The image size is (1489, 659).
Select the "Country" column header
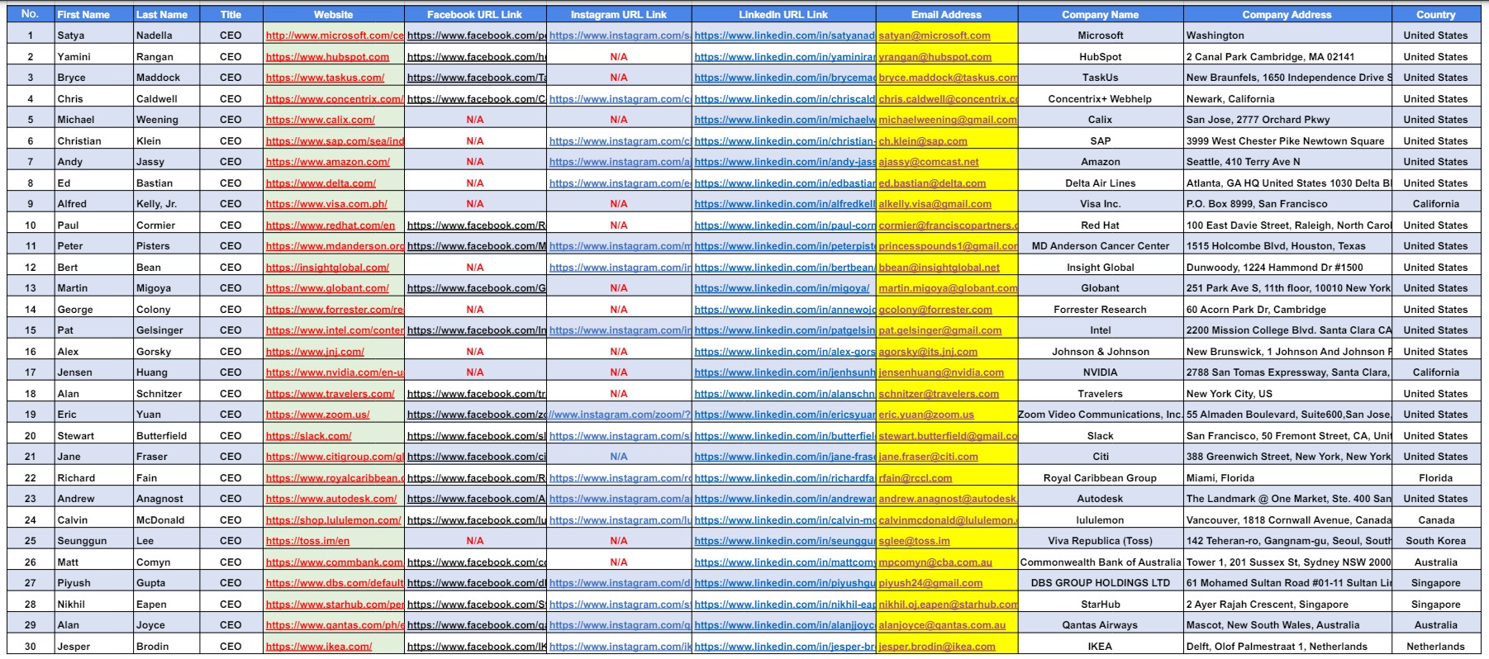pos(1436,15)
